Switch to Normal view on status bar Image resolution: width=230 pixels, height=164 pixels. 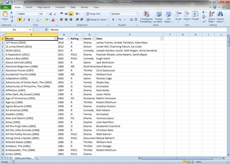[184, 162]
